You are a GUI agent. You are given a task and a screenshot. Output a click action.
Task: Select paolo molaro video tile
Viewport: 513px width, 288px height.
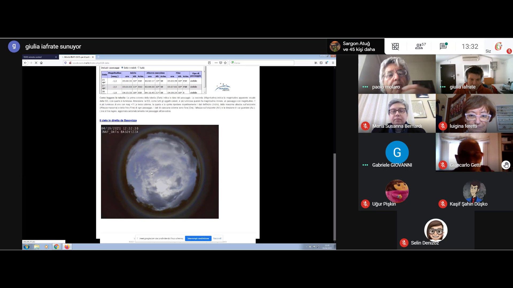(x=397, y=74)
